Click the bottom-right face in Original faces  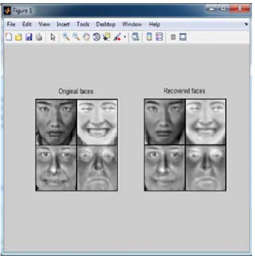[97, 168]
